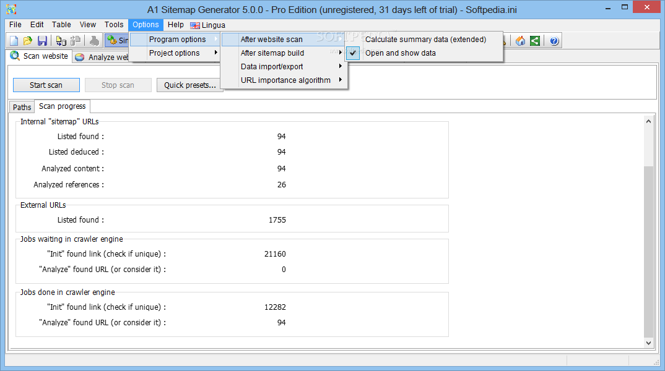Click the green Share toolbar icon

[535, 41]
